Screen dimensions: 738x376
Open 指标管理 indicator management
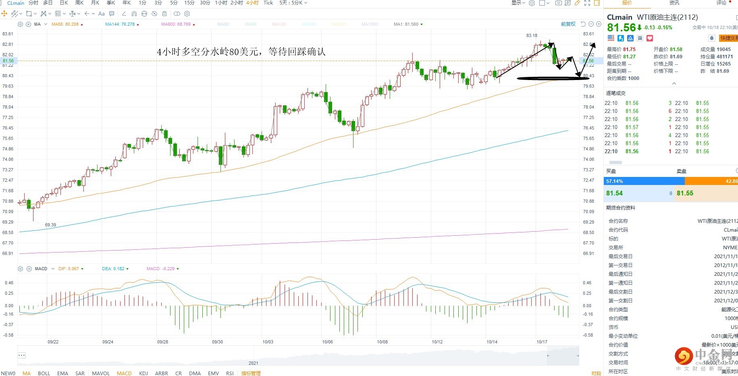(251, 373)
